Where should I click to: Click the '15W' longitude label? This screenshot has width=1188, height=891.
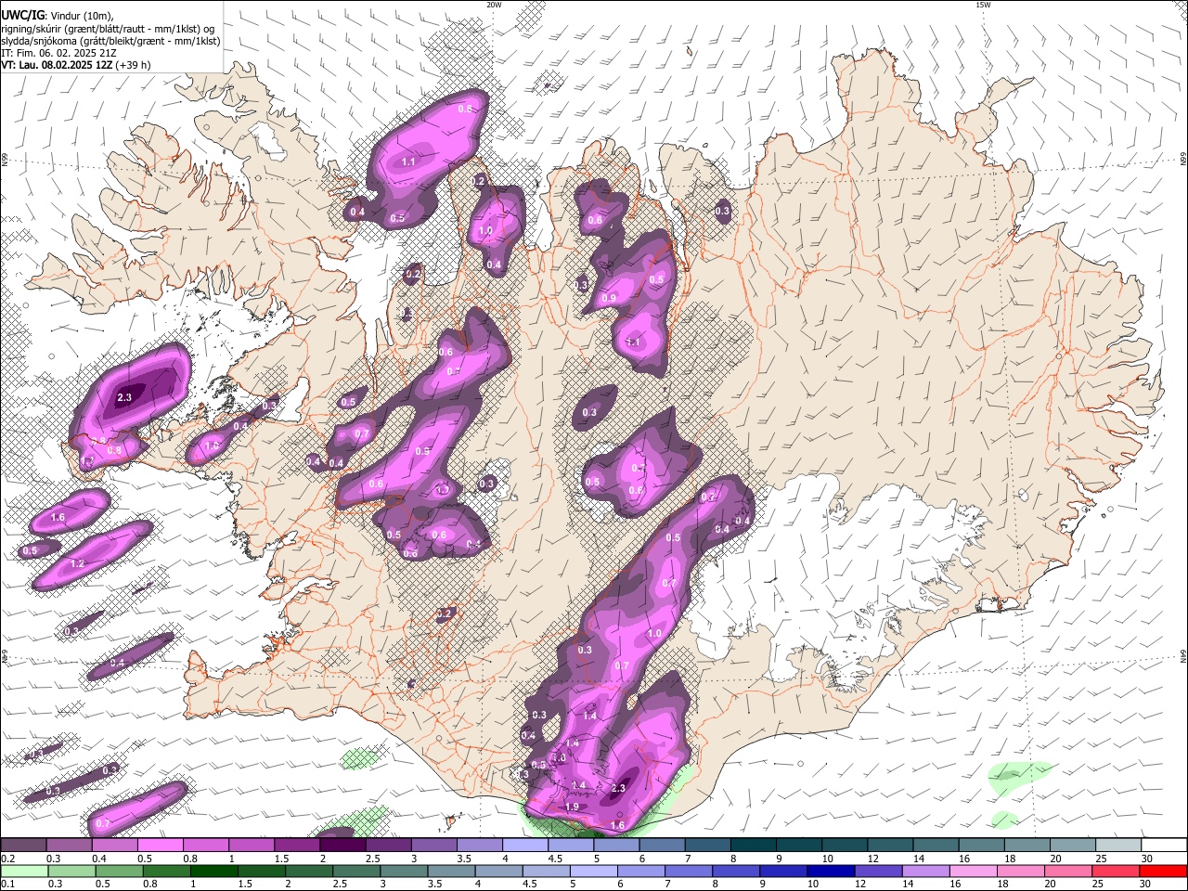[x=983, y=5]
